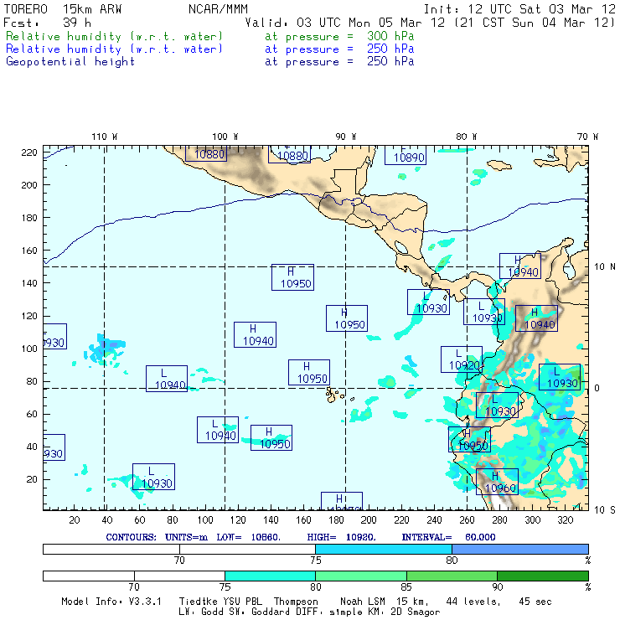Screen dimensions: 620x620
Task: Click the 'Thompson' microphysics label
Action: [296, 602]
